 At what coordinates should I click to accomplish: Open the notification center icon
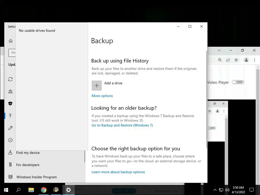(x=252, y=190)
